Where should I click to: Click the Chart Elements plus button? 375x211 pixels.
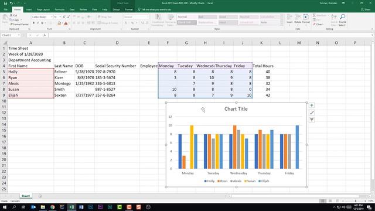pyautogui.click(x=312, y=105)
